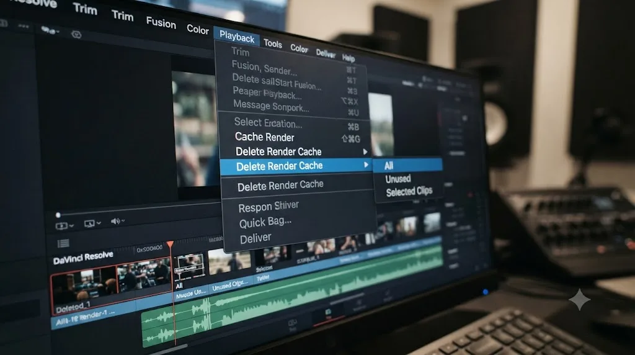Choose the 'Fusion, Sender...' menu entry
The width and height of the screenshot is (635, 355).
[x=264, y=68]
